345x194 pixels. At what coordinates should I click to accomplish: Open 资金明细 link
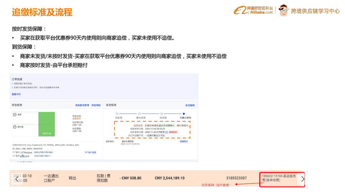96,105
